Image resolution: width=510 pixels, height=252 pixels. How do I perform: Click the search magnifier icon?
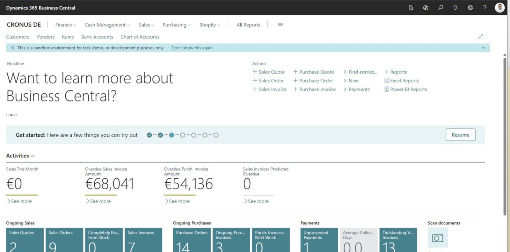coord(441,8)
